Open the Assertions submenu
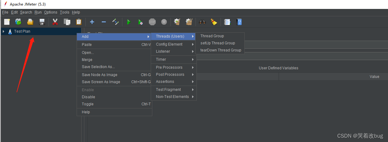 pos(174,82)
